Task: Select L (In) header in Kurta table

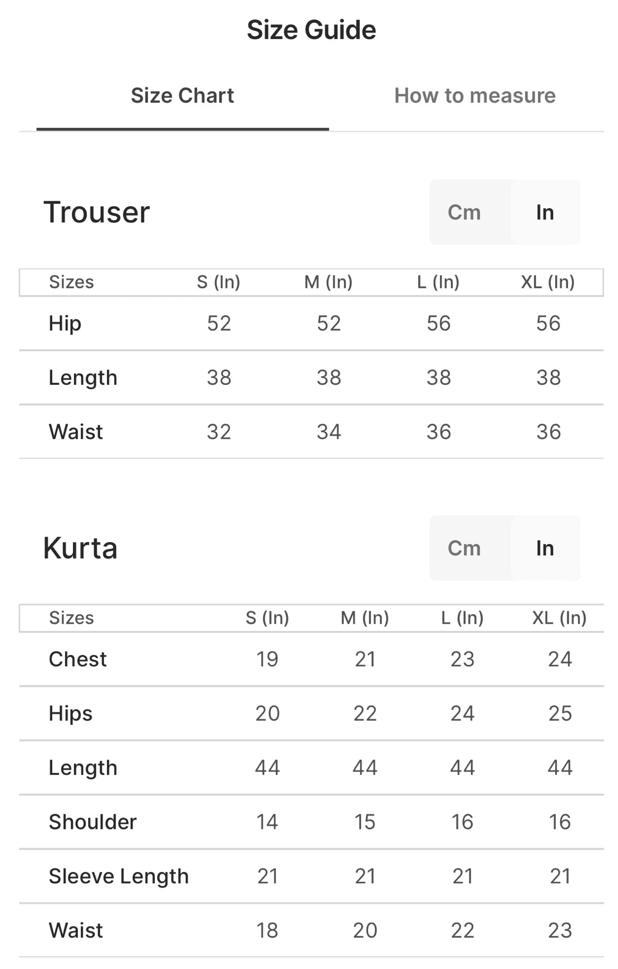Action: [x=462, y=618]
